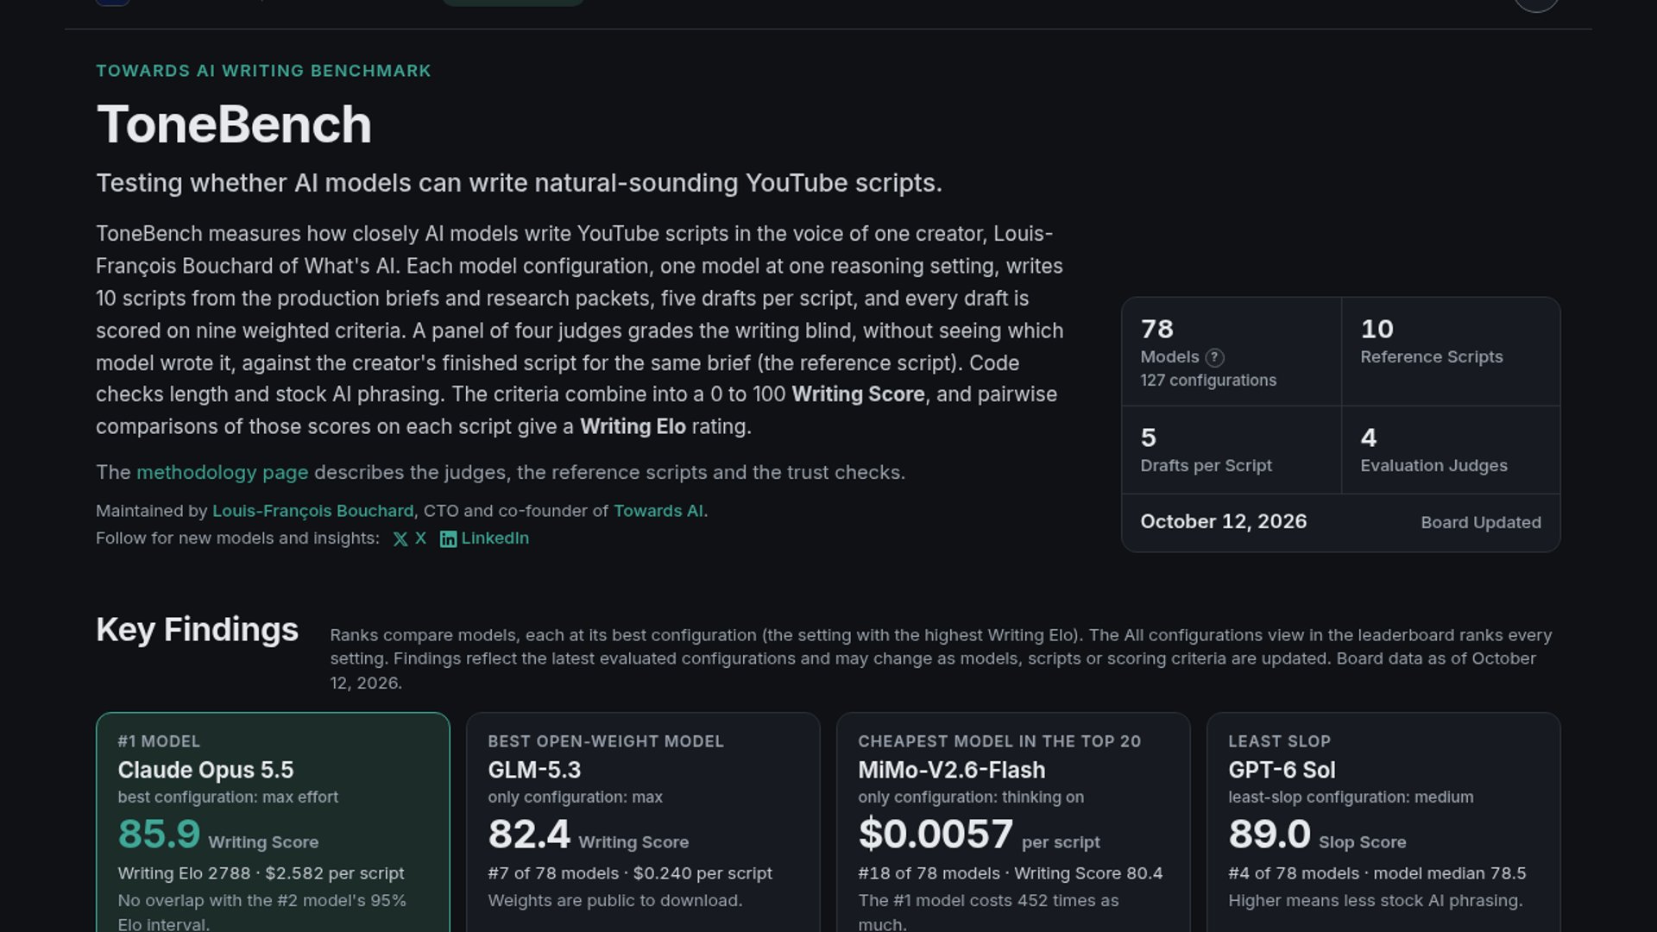Click the Towards AI Writing Benchmark label

(263, 71)
